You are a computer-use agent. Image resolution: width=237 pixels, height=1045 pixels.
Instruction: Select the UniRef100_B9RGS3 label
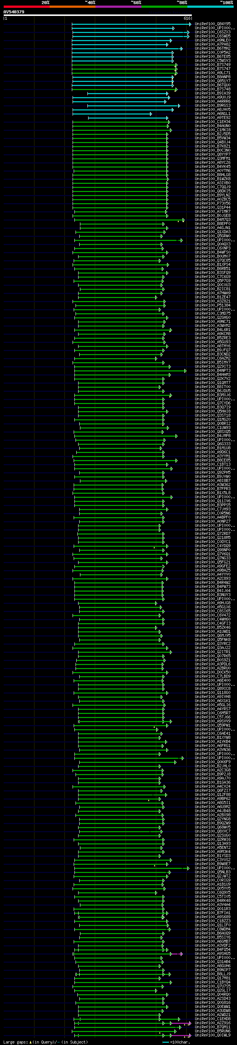click(x=213, y=106)
